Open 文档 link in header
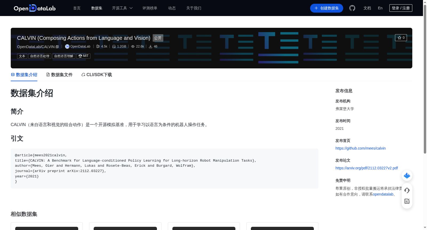 click(367, 8)
